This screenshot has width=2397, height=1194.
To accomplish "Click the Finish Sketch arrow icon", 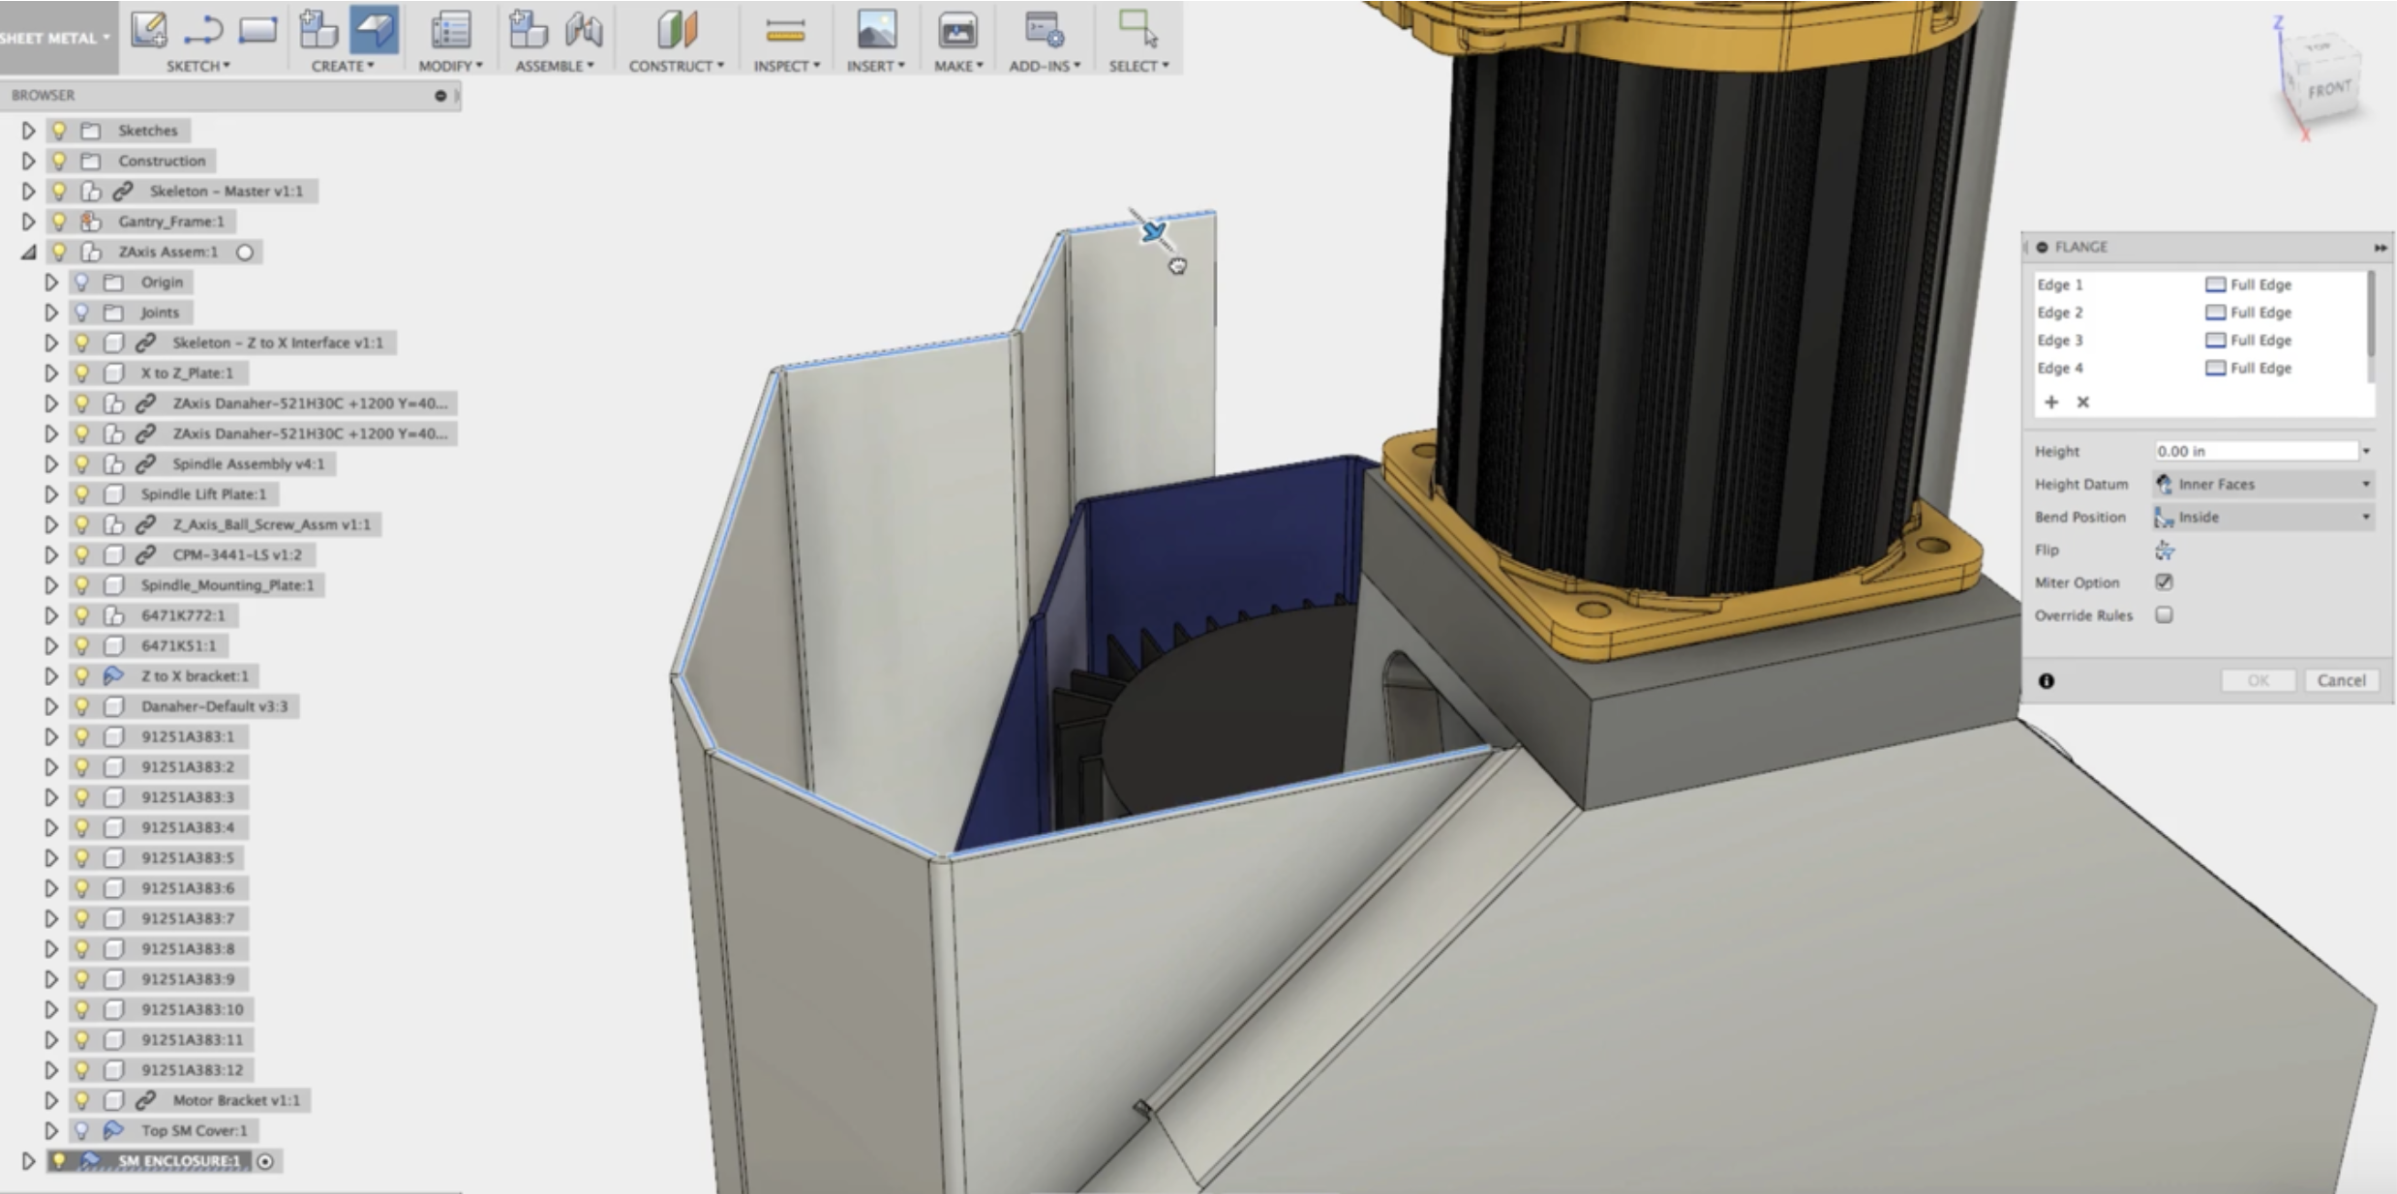I will 202,30.
